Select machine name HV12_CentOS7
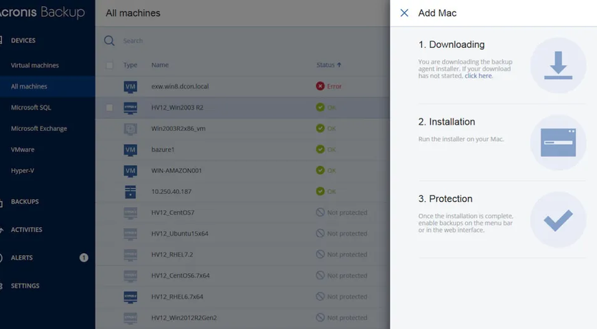The height and width of the screenshot is (329, 597). (x=172, y=212)
